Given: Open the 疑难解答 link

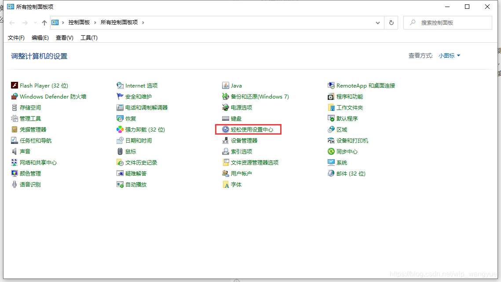Looking at the screenshot, I should tap(136, 173).
